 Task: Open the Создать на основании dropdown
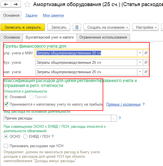107,27
